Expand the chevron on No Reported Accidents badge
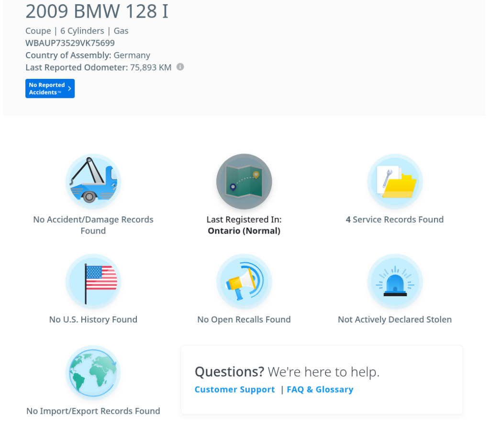This screenshot has height=430, width=490. 69,88
